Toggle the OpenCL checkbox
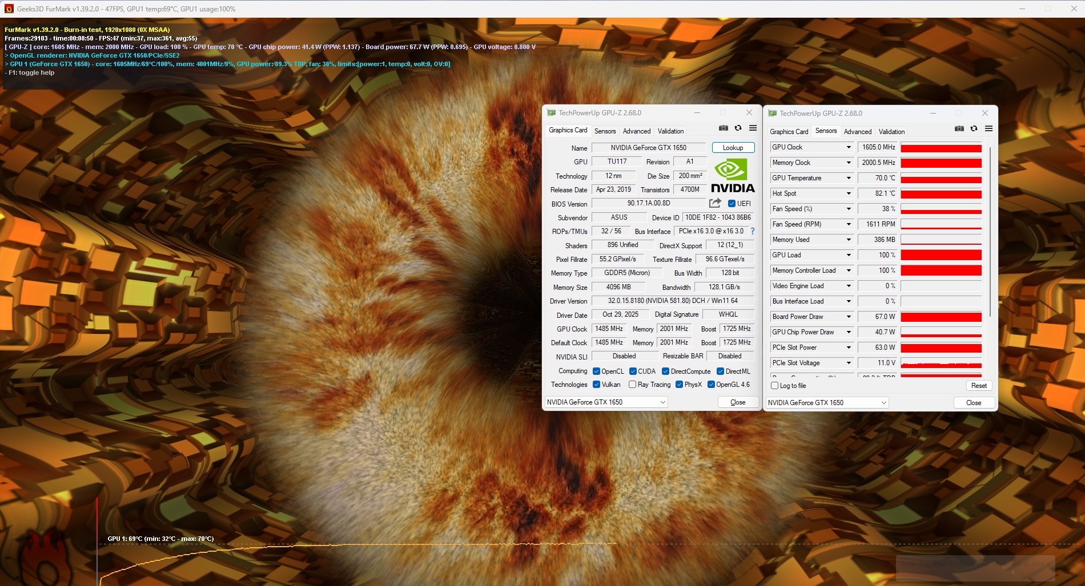This screenshot has width=1085, height=586. pos(596,371)
